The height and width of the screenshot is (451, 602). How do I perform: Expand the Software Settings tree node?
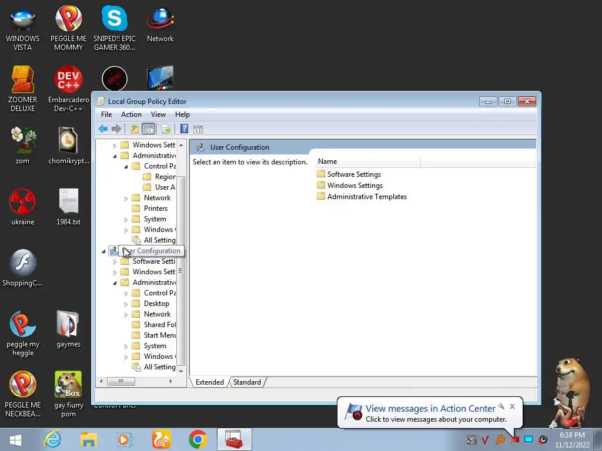point(115,262)
